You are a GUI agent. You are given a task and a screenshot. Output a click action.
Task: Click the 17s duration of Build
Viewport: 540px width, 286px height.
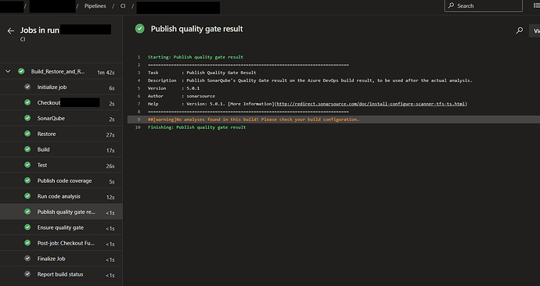point(110,151)
